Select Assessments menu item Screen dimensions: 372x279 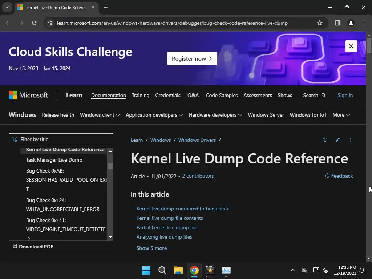258,96
